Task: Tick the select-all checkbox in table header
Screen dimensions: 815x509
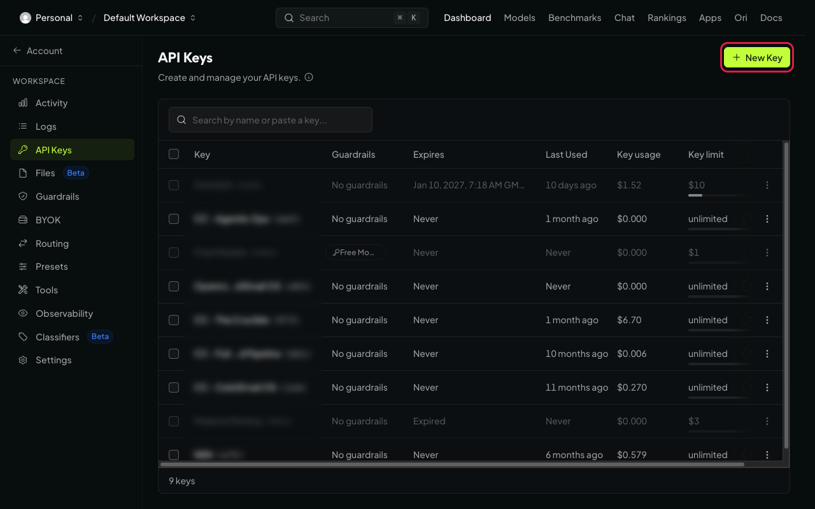Action: click(174, 154)
